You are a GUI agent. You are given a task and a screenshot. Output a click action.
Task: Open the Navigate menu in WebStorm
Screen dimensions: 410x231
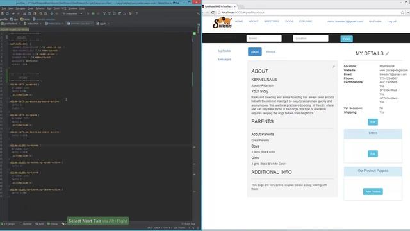click(x=20, y=8)
